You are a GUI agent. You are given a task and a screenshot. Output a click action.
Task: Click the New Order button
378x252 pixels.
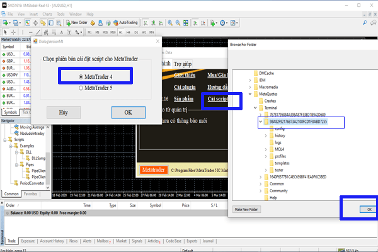pos(77,23)
